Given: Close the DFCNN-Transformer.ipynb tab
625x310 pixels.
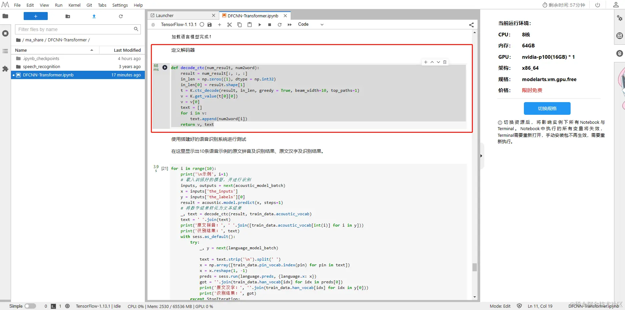Looking at the screenshot, I should 285,16.
